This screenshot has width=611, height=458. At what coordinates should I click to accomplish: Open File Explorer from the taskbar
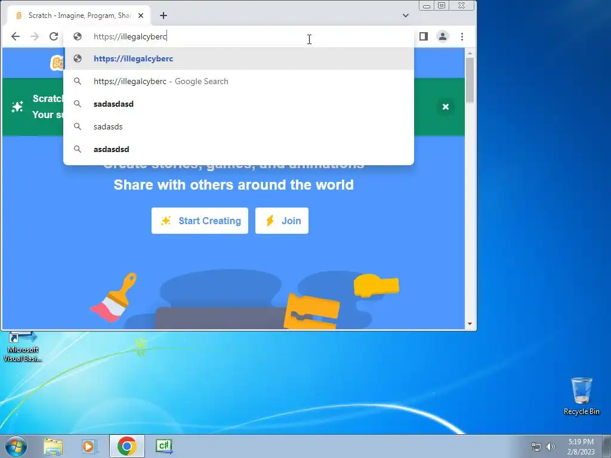(x=53, y=446)
